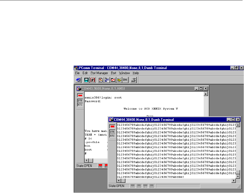Click 'Welcome to SCO XENIX System V' text
The image size is (244, 193).
point(151,109)
